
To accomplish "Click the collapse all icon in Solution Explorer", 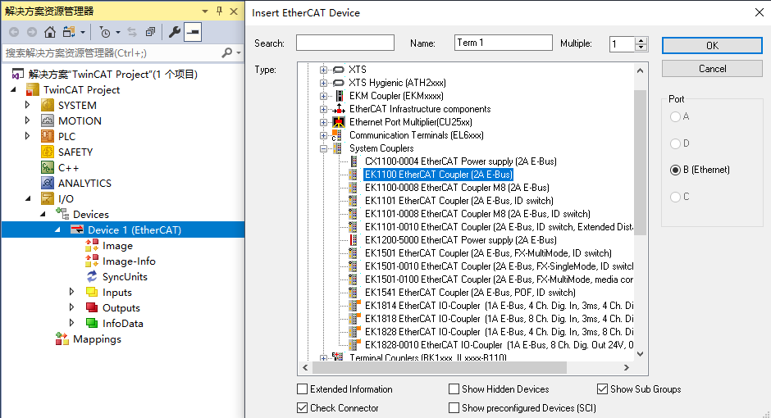I will 150,33.
